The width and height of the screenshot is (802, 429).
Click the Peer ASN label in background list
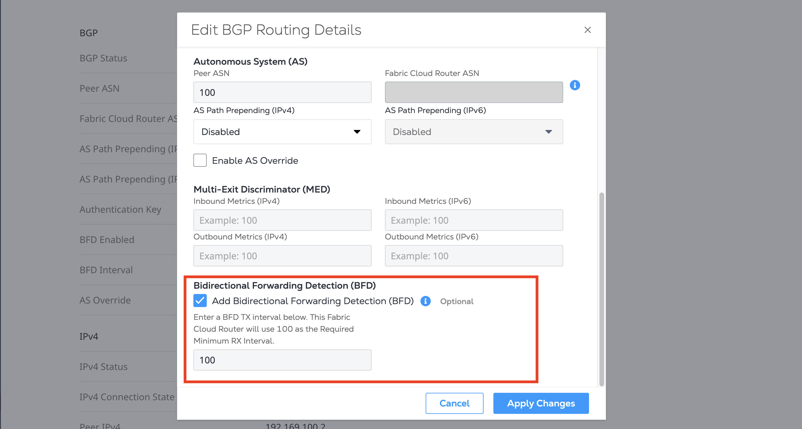point(100,88)
